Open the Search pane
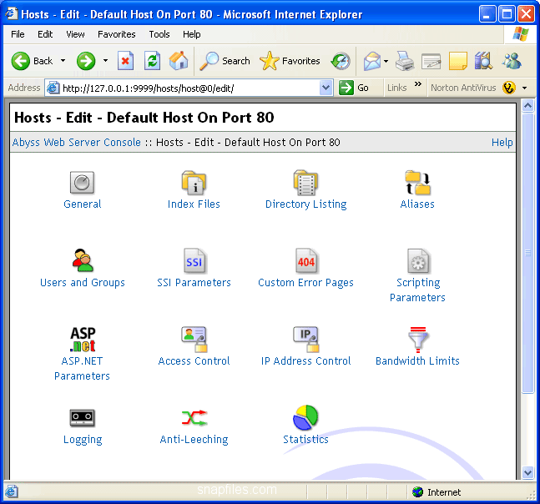This screenshot has height=504, width=540. [225, 61]
